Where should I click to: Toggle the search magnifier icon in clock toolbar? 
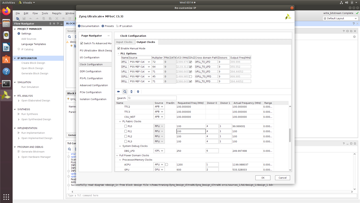pyautogui.click(x=125, y=92)
